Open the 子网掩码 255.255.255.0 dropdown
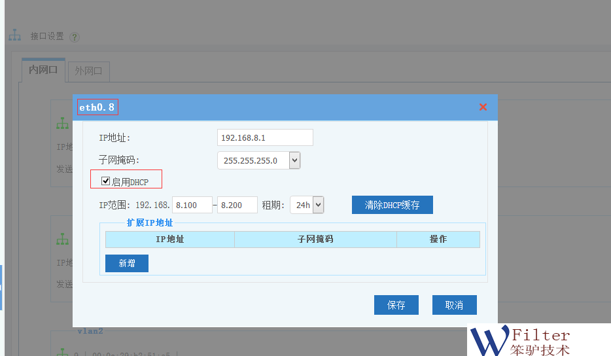This screenshot has width=611, height=356. (x=294, y=160)
